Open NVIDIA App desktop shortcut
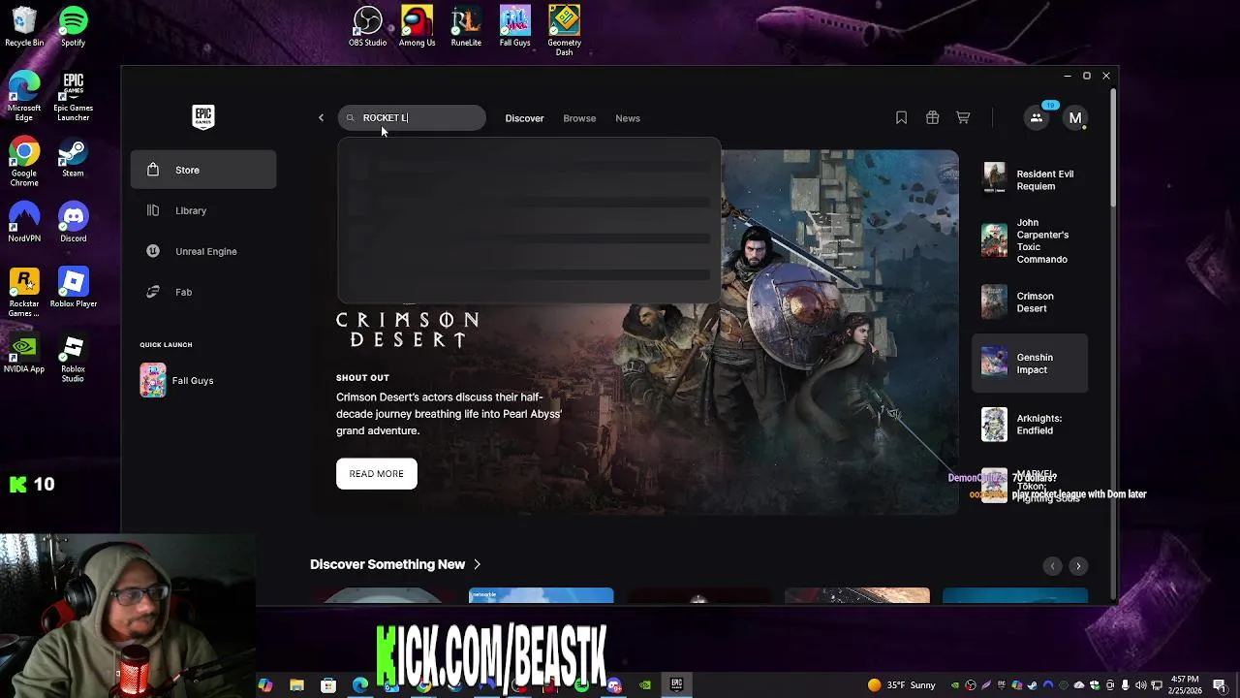Screen dimensions: 1240x698 click(24, 353)
